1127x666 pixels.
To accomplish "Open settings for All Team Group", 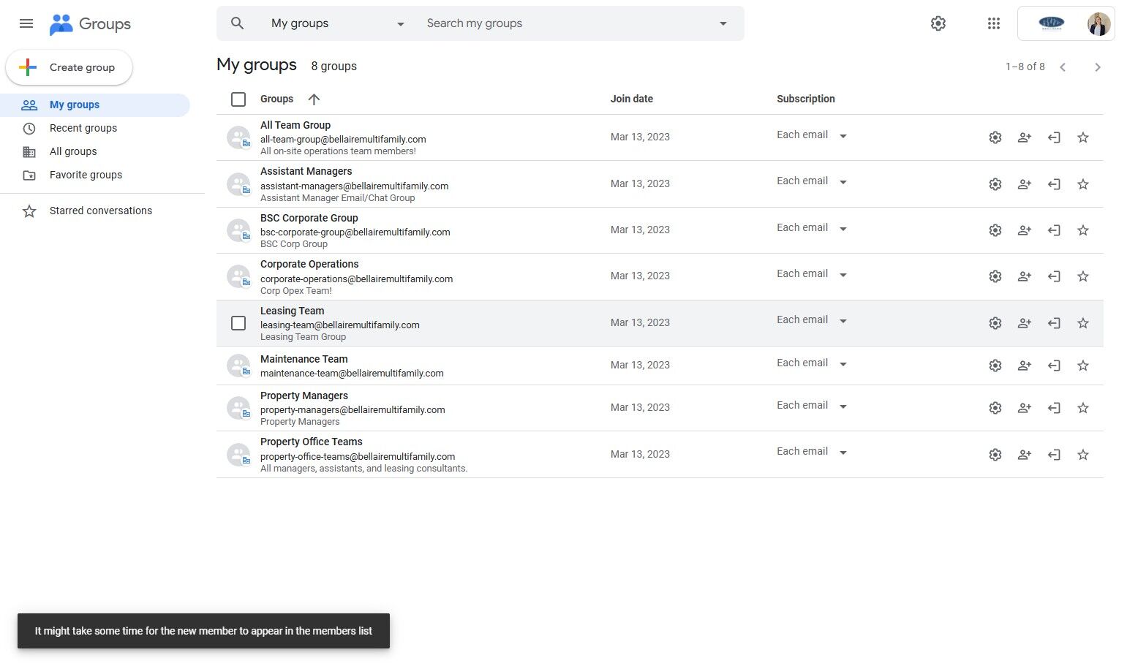I will pyautogui.click(x=995, y=137).
